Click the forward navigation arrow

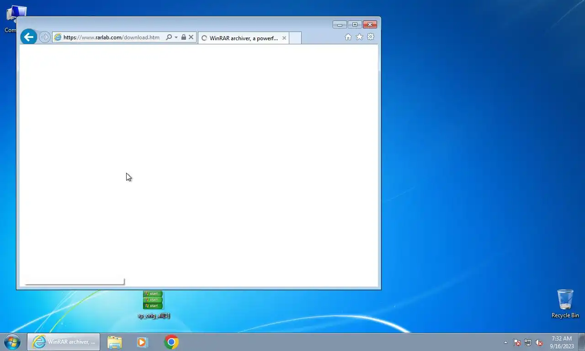point(44,37)
